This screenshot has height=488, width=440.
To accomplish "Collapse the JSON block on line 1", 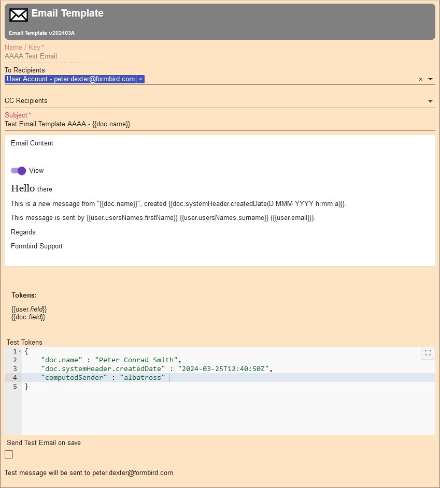I will point(19,351).
